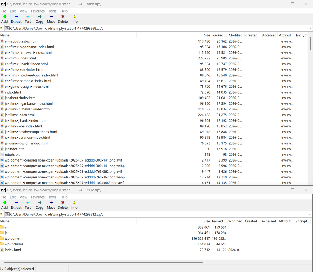Viewport: 313px width, 272px height.
Task: Click Info icon in top window toolbar
Action: (x=74, y=17)
